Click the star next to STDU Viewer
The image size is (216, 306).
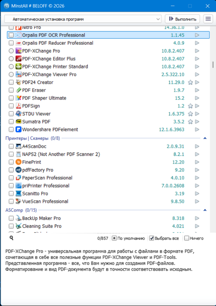click(190, 114)
